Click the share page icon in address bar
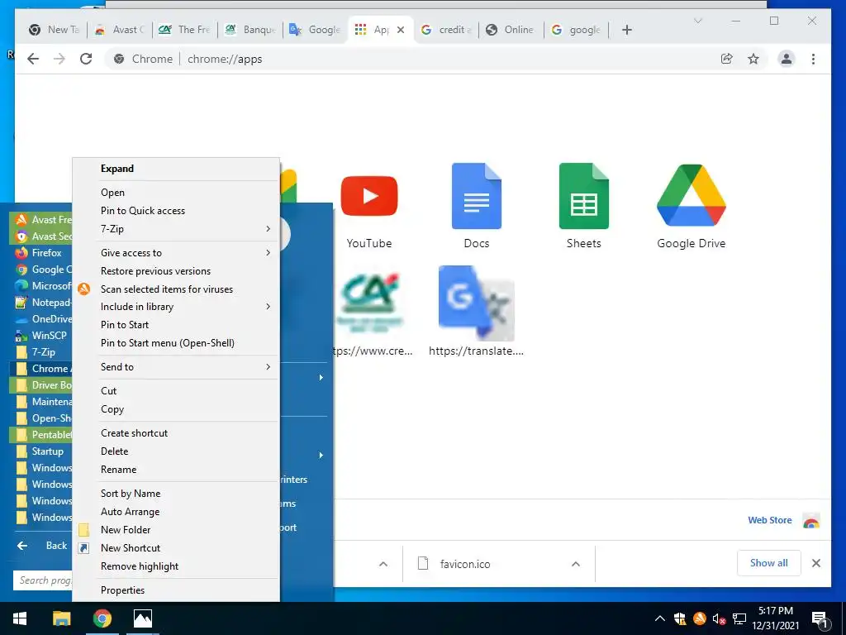 [x=727, y=59]
